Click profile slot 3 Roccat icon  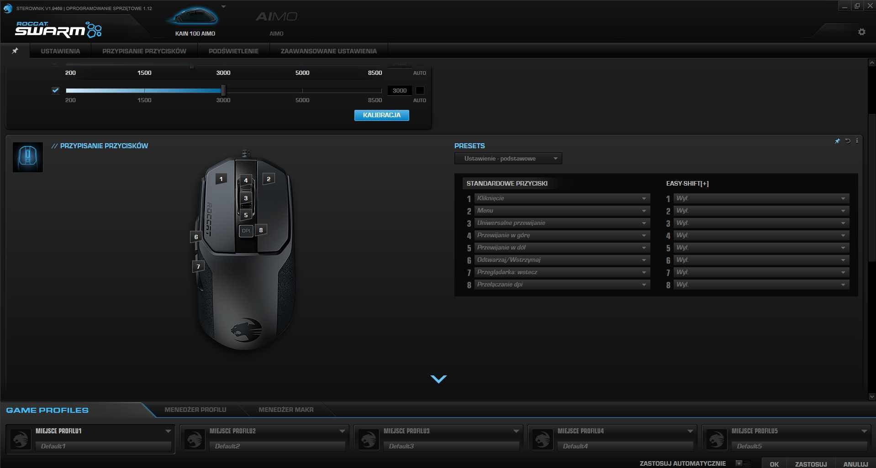[369, 440]
